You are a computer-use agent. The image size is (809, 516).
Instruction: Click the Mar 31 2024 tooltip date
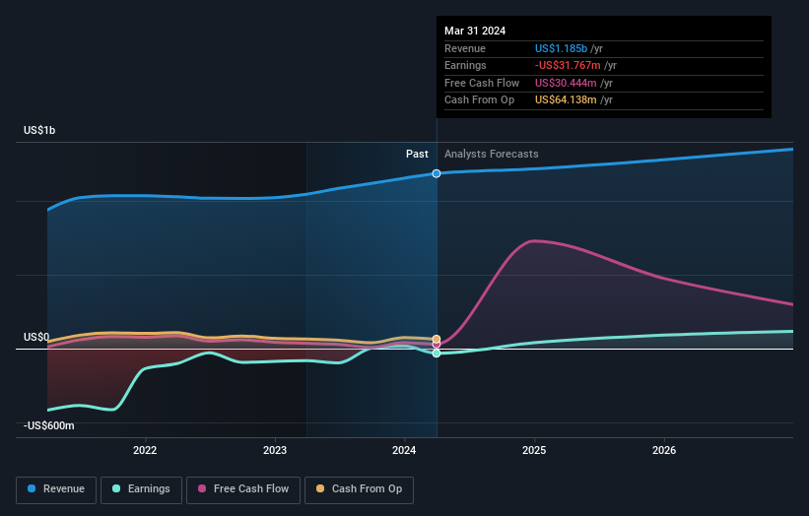[x=475, y=31]
